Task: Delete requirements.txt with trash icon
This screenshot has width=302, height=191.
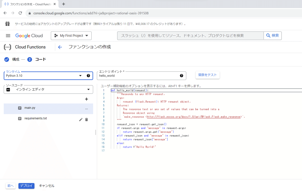Action: point(87,120)
